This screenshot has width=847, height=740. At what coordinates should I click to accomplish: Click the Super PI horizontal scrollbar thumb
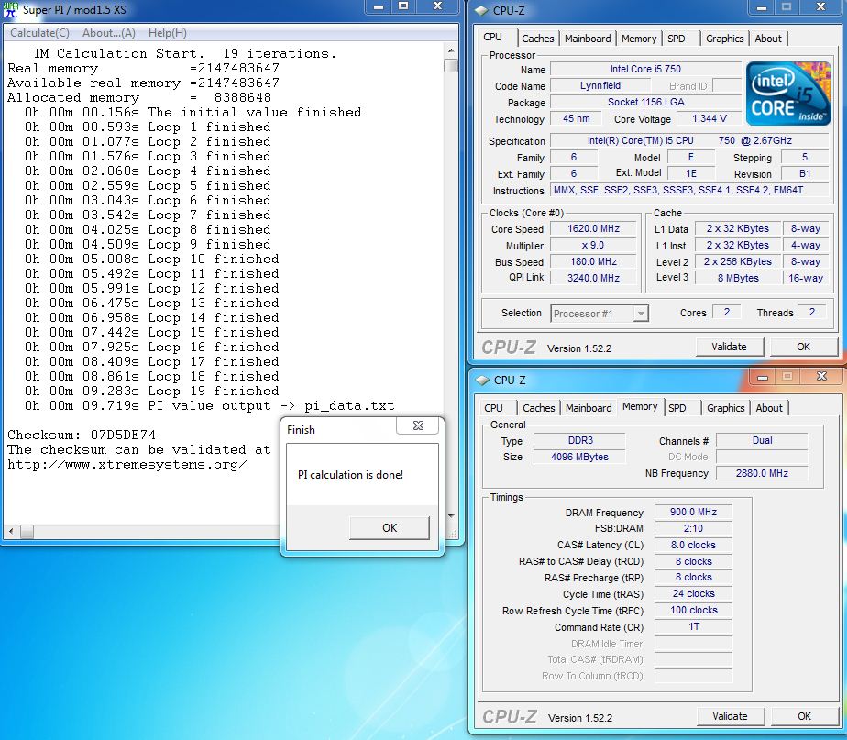tap(27, 531)
